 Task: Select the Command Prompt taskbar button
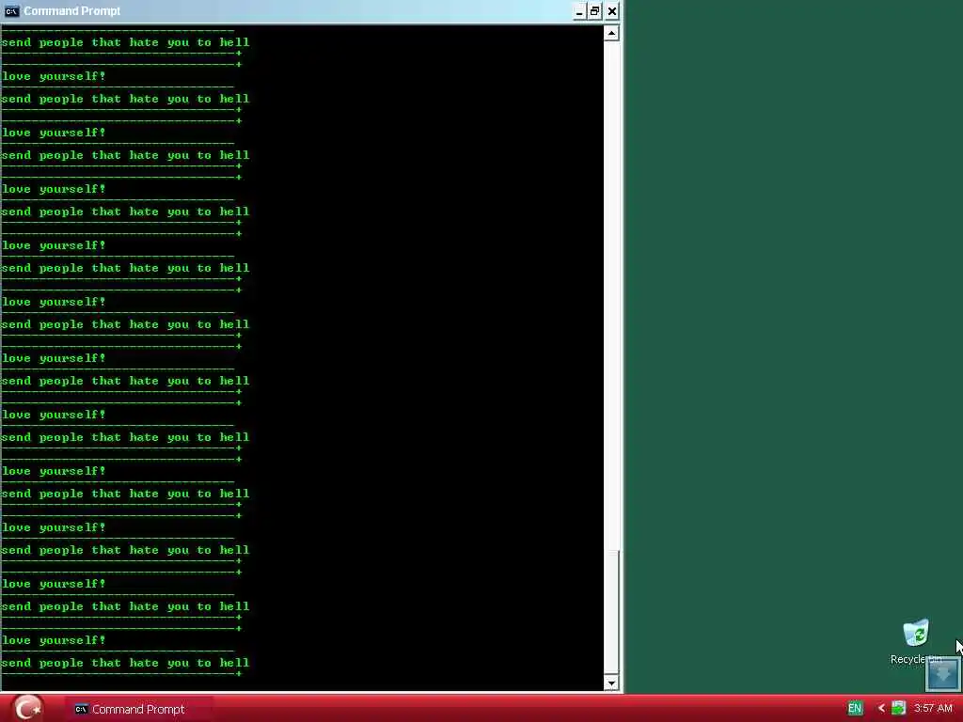tap(139, 709)
